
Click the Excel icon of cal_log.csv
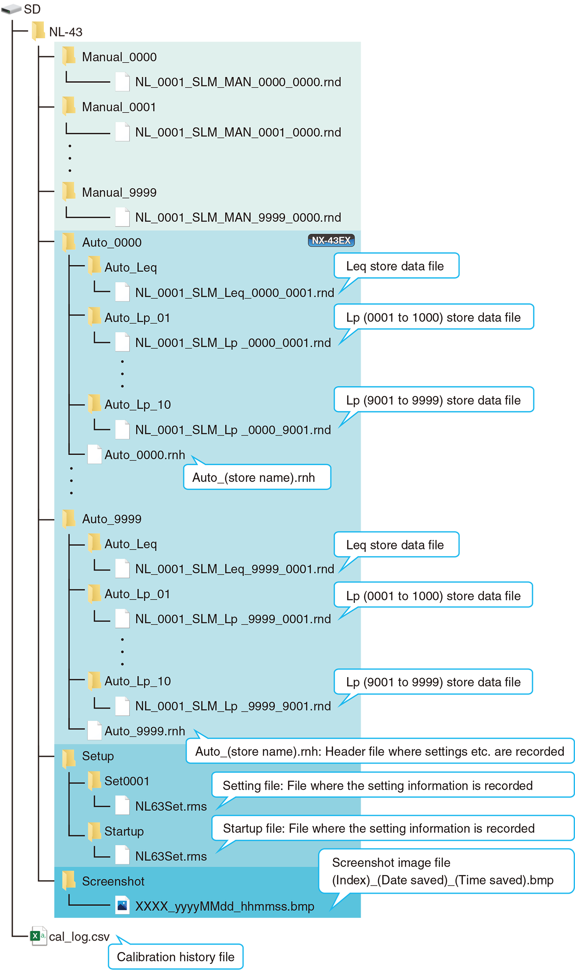(38, 936)
